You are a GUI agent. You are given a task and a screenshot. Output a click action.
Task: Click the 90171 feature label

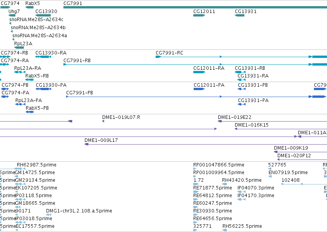(x=23, y=211)
